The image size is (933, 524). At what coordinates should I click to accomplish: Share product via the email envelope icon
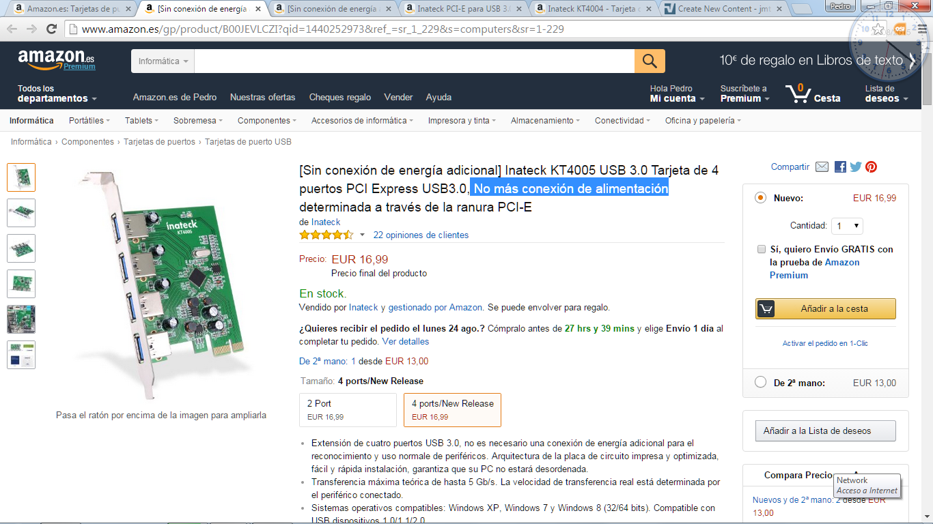822,167
